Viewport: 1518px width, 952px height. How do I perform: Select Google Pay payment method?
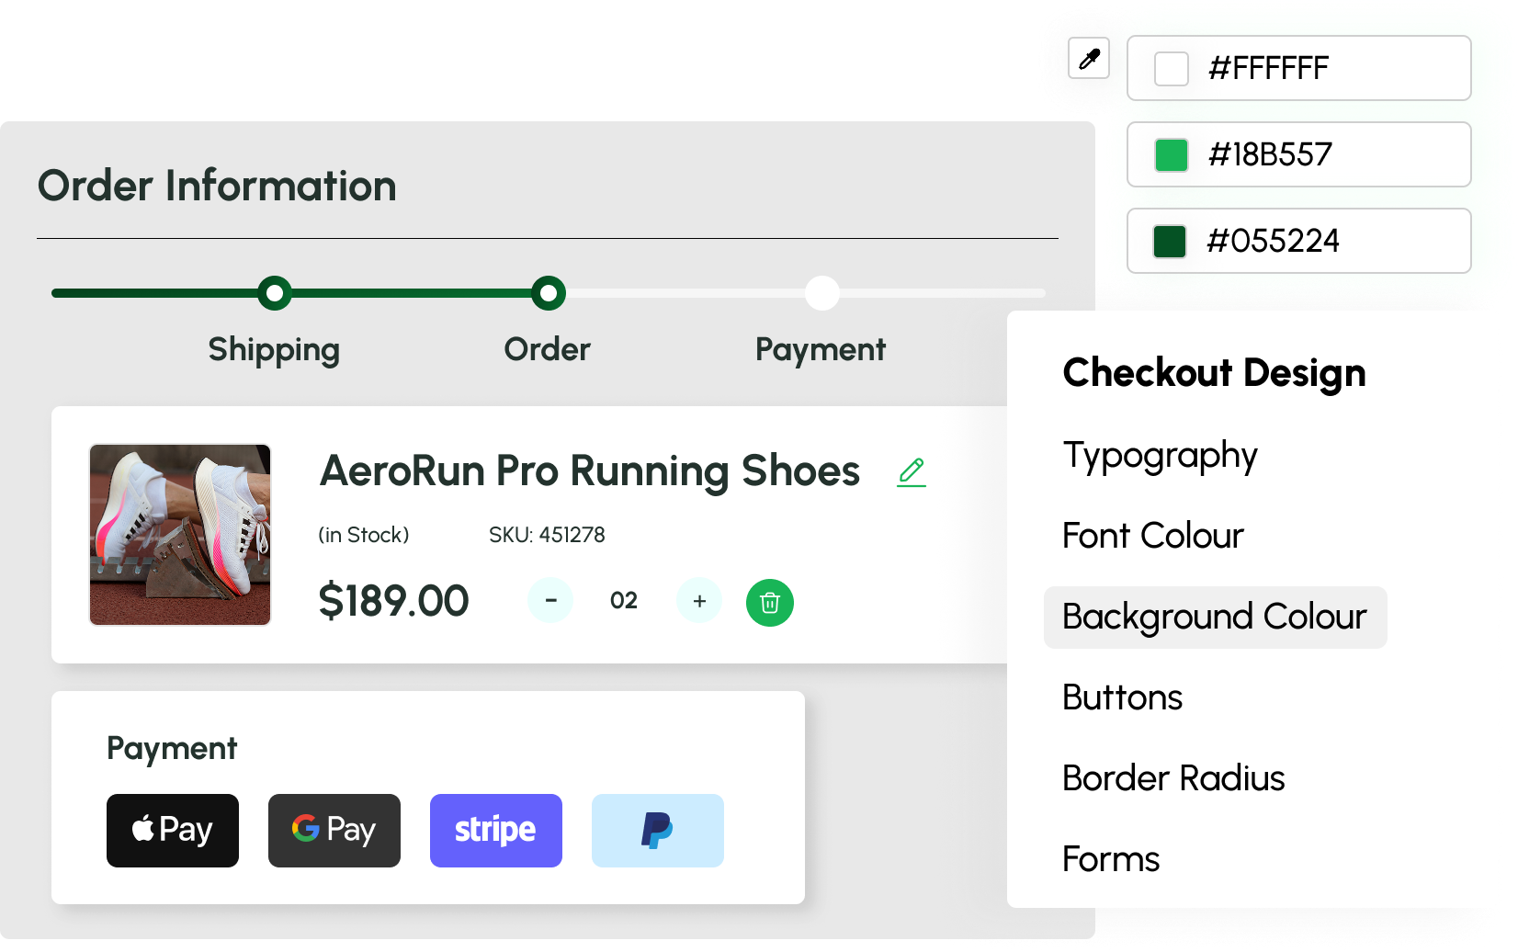(334, 831)
